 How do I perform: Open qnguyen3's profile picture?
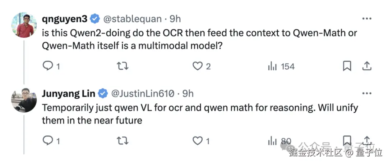tap(24, 25)
